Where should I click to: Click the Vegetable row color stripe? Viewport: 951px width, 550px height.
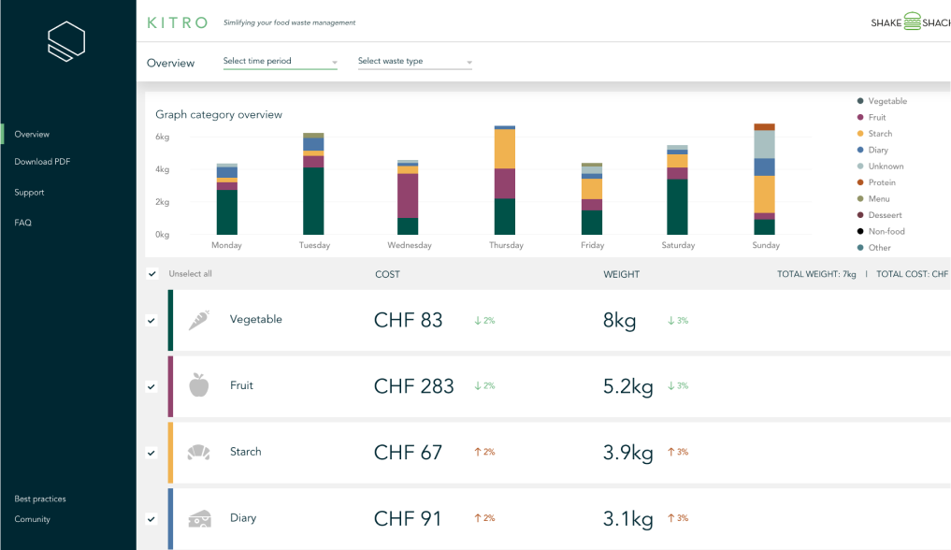(170, 320)
